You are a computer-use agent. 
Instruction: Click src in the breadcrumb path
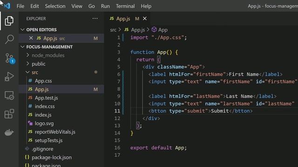(x=113, y=30)
